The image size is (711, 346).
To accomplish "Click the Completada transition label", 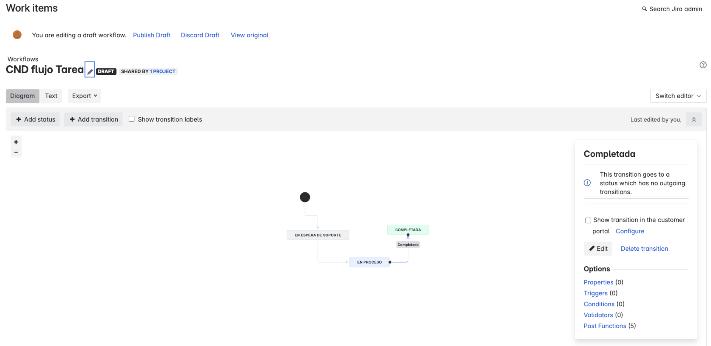I will pos(408,245).
